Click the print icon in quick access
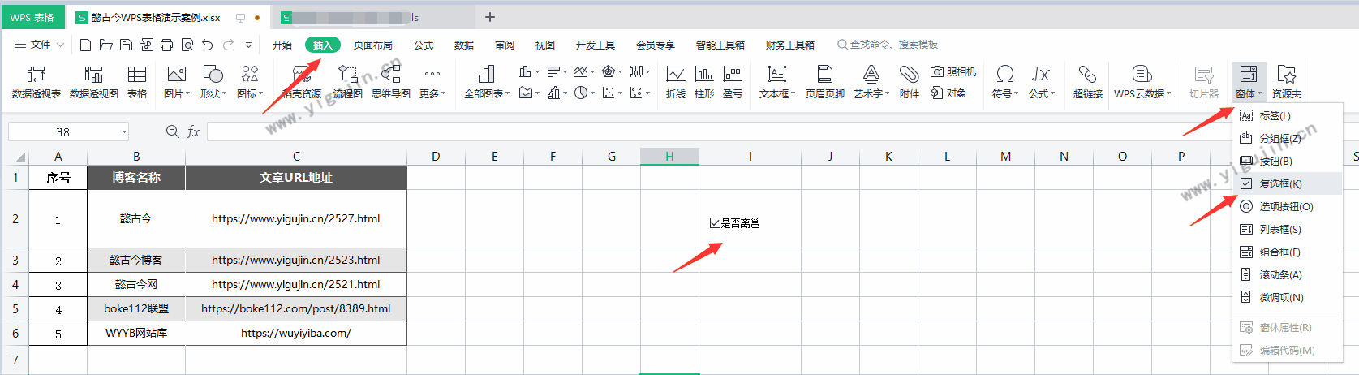Image resolution: width=1359 pixels, height=375 pixels. coord(166,45)
